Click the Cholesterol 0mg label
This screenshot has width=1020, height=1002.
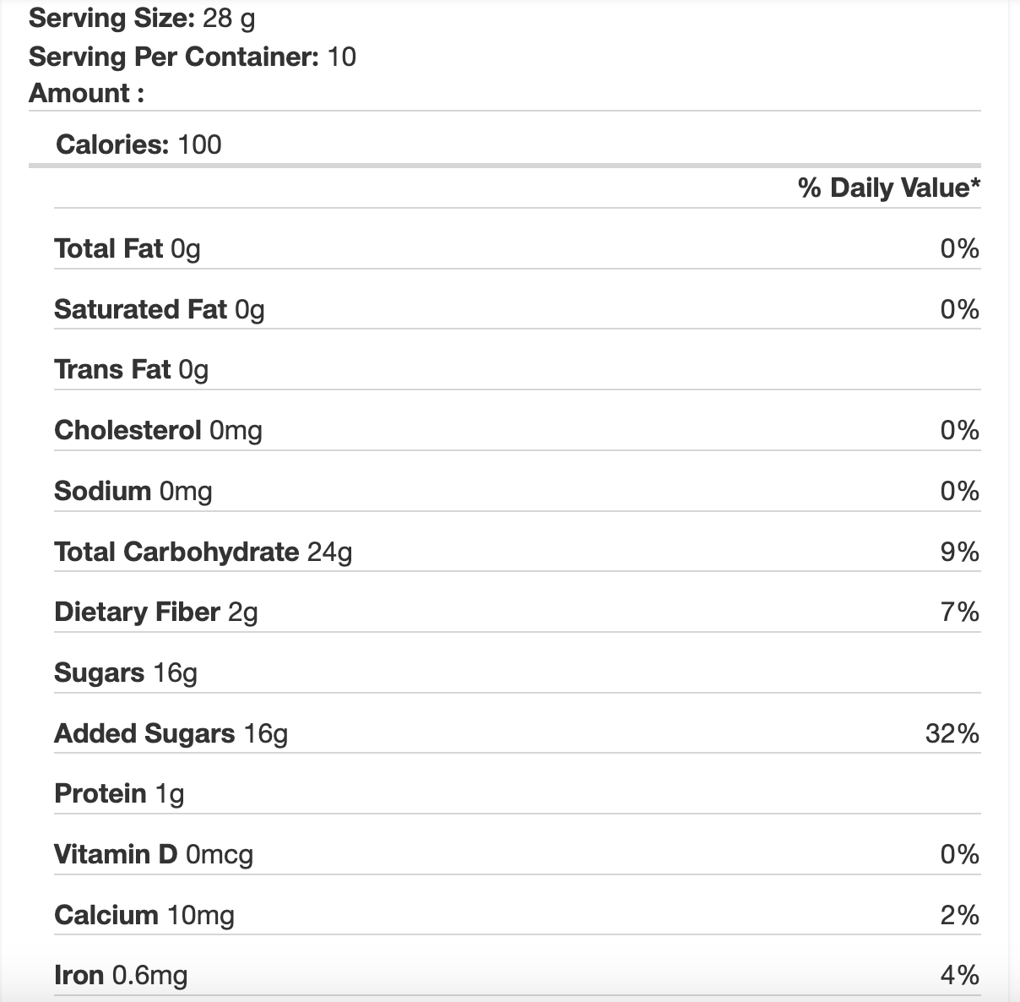[x=158, y=431]
